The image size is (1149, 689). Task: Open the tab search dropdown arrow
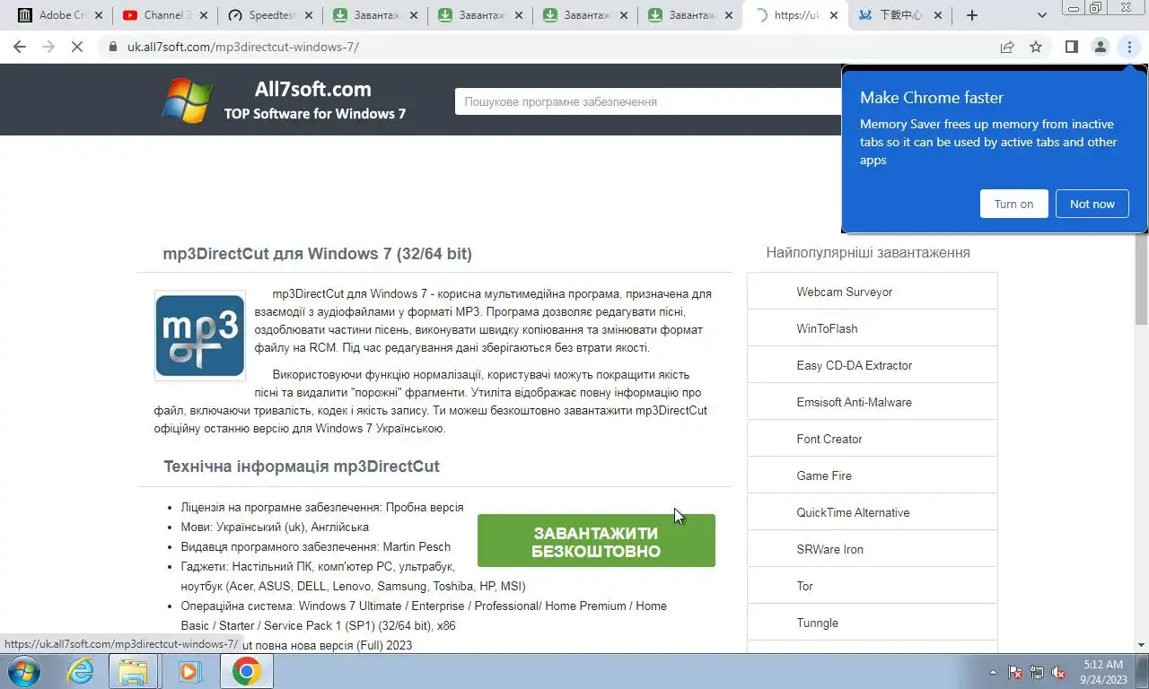(x=1041, y=15)
